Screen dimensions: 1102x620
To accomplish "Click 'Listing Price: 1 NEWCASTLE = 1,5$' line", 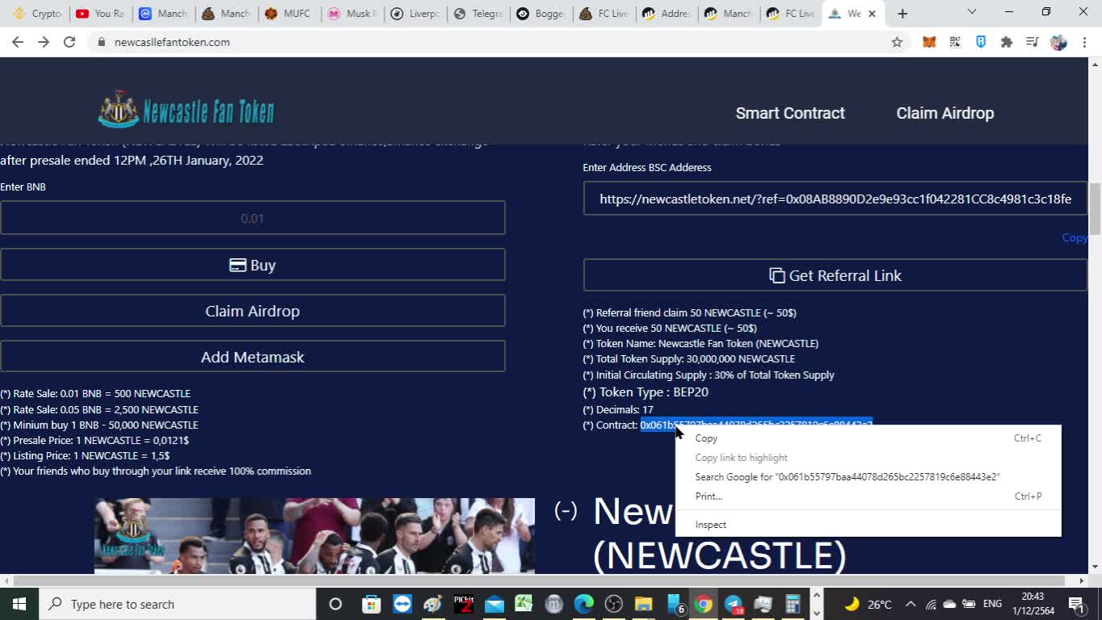I will click(85, 455).
